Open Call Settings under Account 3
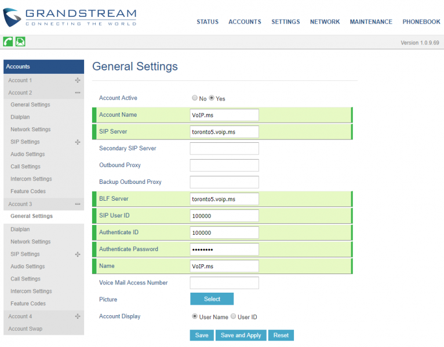444x347 pixels. point(26,279)
